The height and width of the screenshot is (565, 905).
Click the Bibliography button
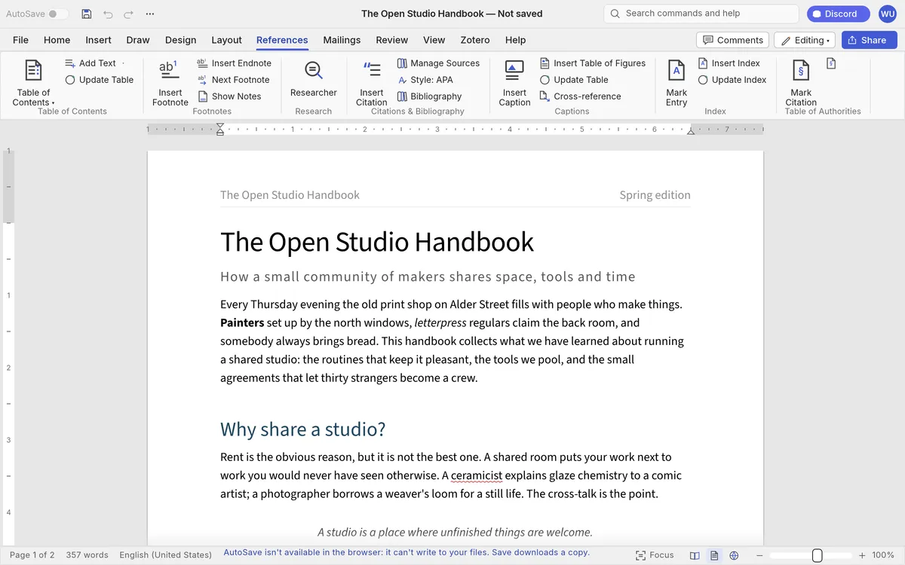[x=429, y=96]
